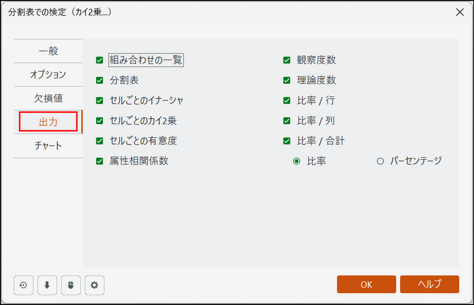Image resolution: width=474 pixels, height=305 pixels.
Task: Click the mouse selection mode icon
Action: (71, 285)
